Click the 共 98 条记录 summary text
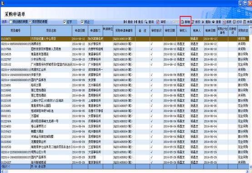This screenshot has width=252, height=173. [x=38, y=167]
